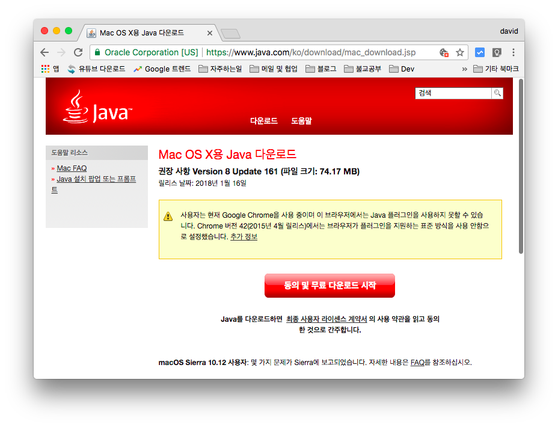This screenshot has width=558, height=427.
Task: Expand the 기타 북마크 folder
Action: coord(495,69)
